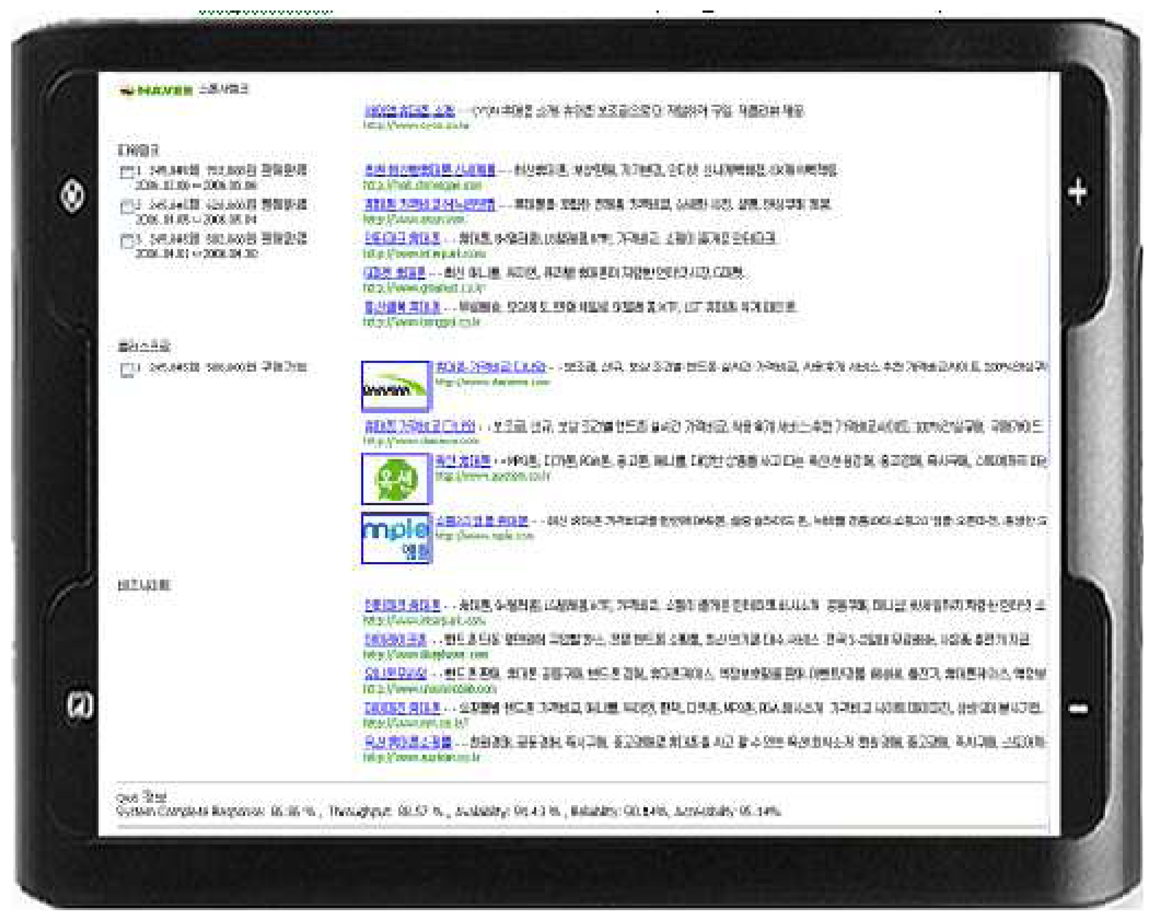
Task: Open the topmost search result title link
Action: tap(409, 111)
